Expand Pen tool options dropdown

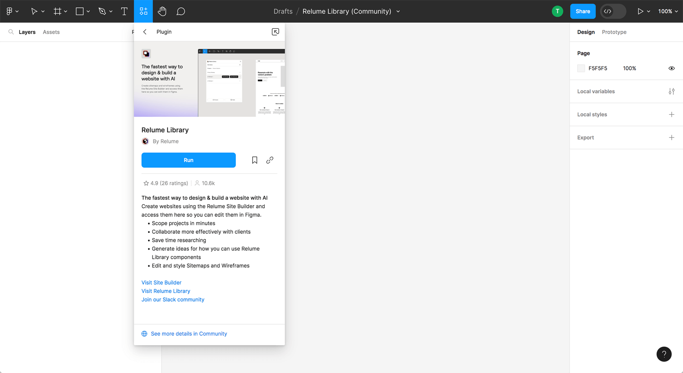click(x=111, y=11)
